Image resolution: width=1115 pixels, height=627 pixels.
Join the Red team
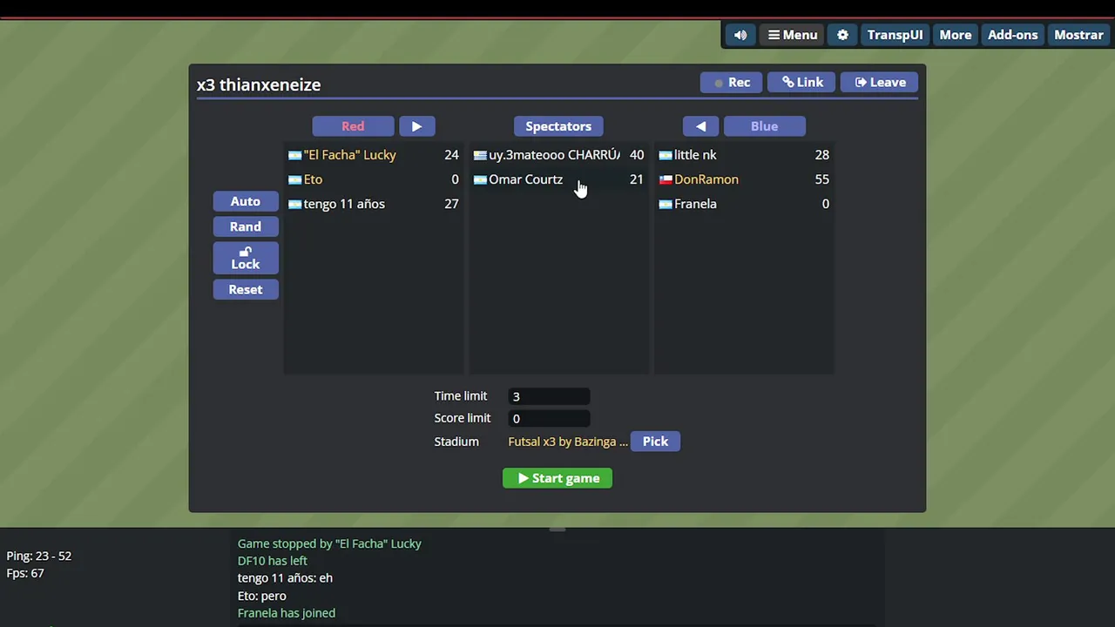[x=353, y=126]
